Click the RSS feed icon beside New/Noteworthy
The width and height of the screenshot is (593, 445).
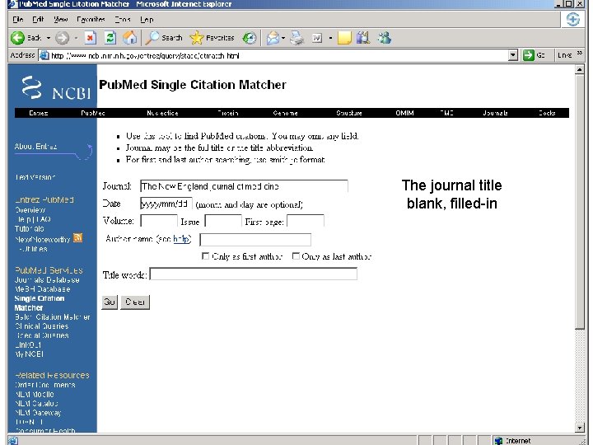click(77, 237)
